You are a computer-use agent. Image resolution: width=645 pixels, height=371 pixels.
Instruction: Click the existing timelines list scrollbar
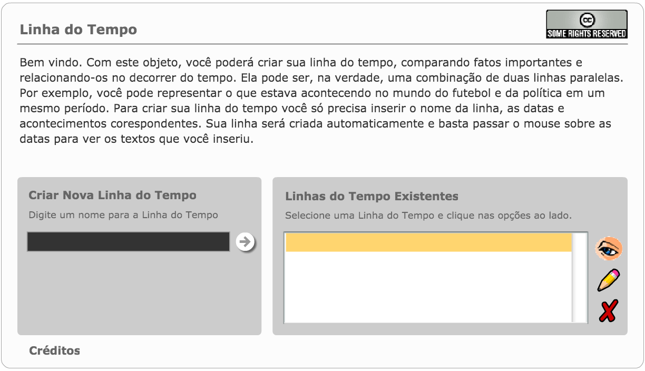coord(580,277)
